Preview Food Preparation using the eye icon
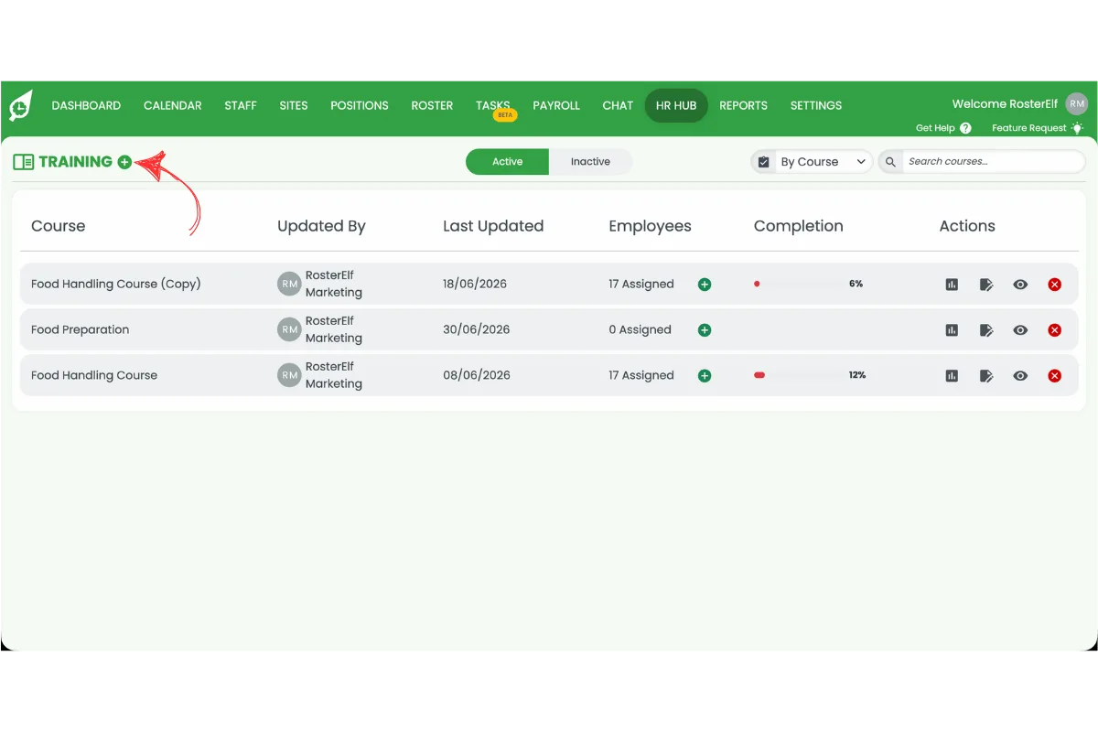This screenshot has height=732, width=1098. [x=1020, y=330]
